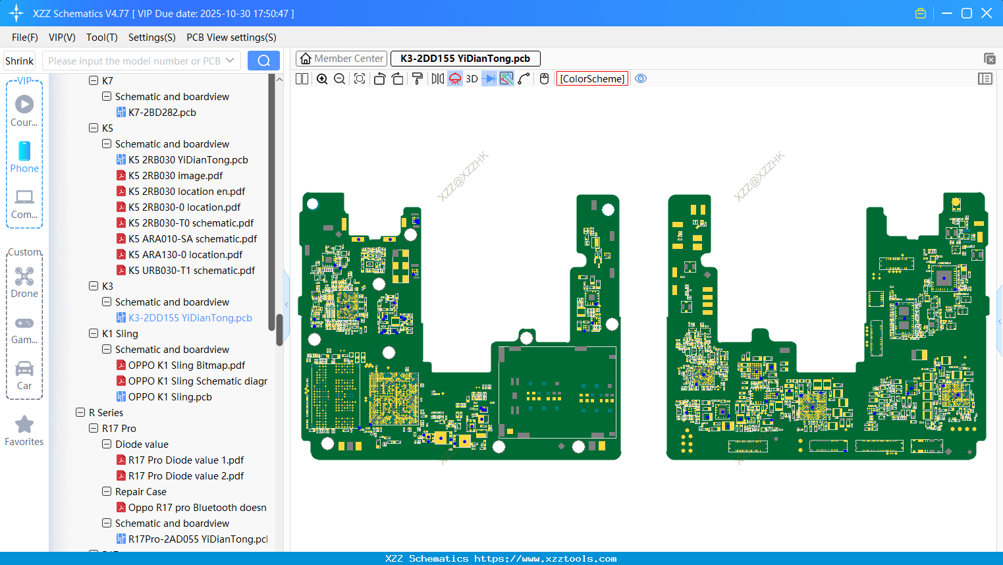Collapse the K5 tree node

(x=93, y=128)
